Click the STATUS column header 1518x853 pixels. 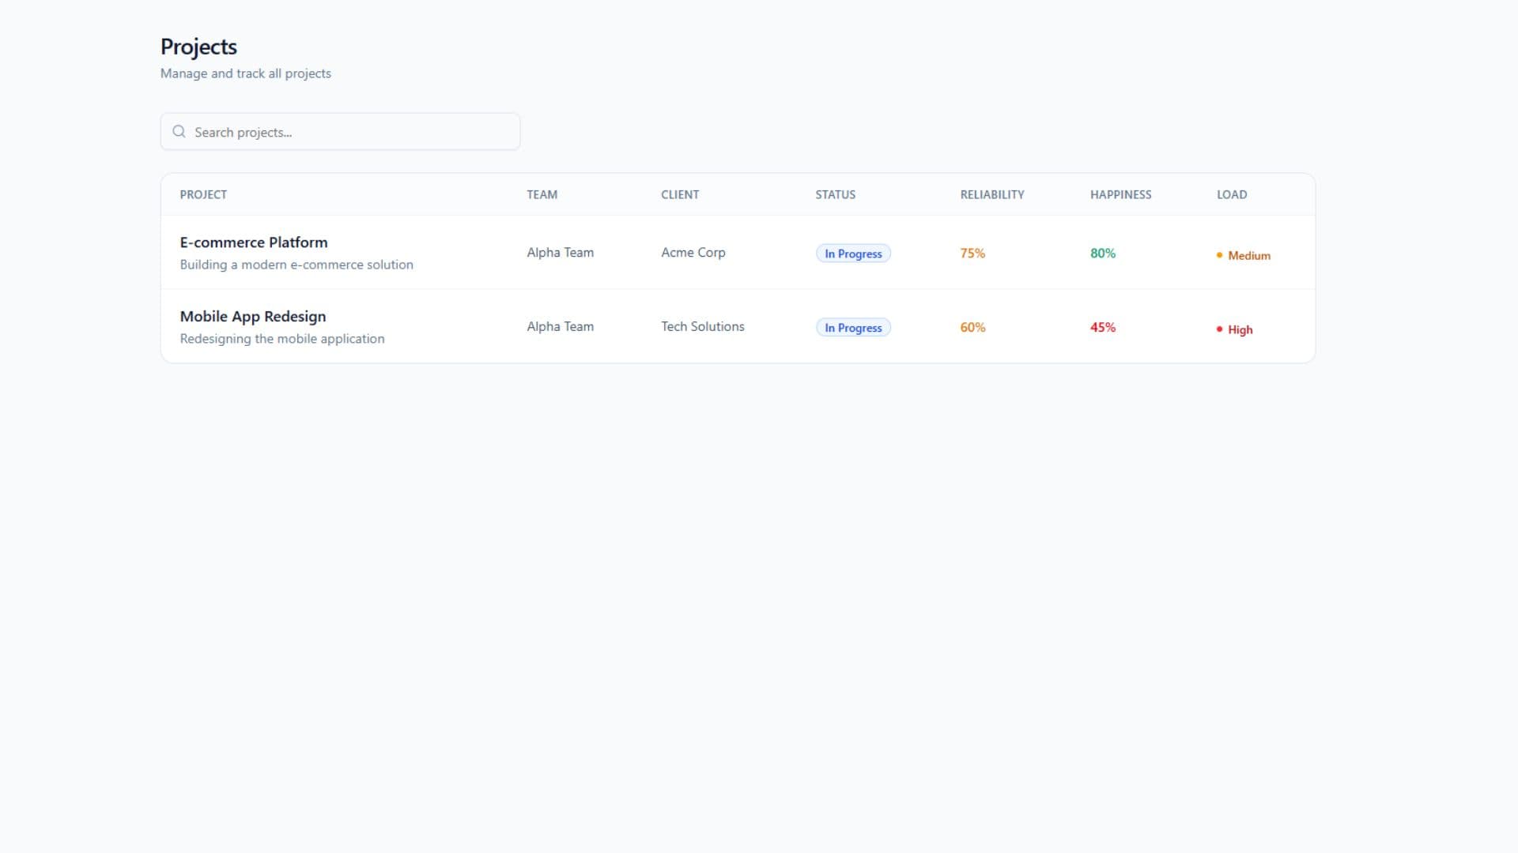click(836, 195)
